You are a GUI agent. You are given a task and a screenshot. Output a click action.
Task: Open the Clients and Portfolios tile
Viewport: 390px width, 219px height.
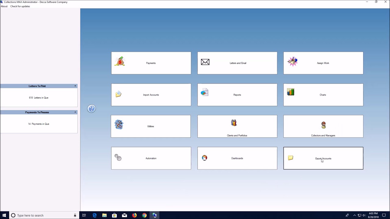pyautogui.click(x=237, y=126)
